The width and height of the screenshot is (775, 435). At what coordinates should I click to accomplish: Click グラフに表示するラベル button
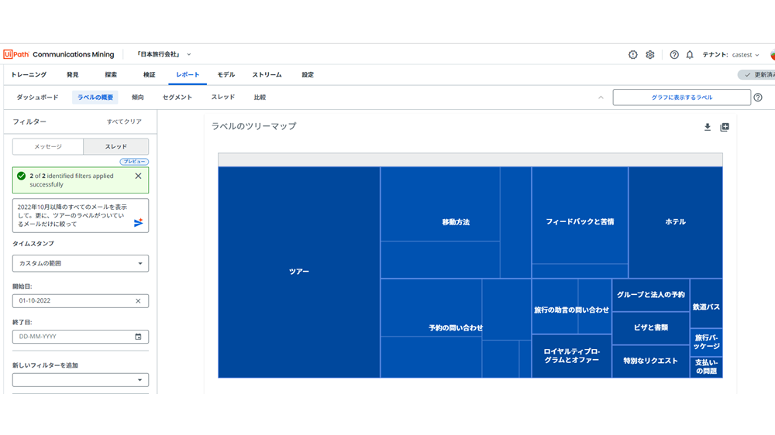coord(681,98)
